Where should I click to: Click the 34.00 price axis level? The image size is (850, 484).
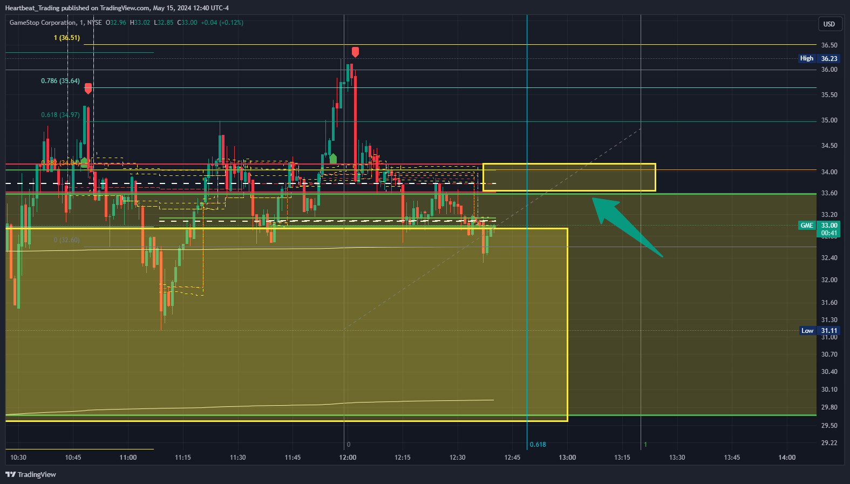(829, 172)
